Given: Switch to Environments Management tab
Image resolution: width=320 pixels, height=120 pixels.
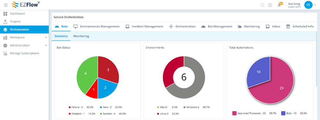Looking at the screenshot, I should (x=97, y=27).
